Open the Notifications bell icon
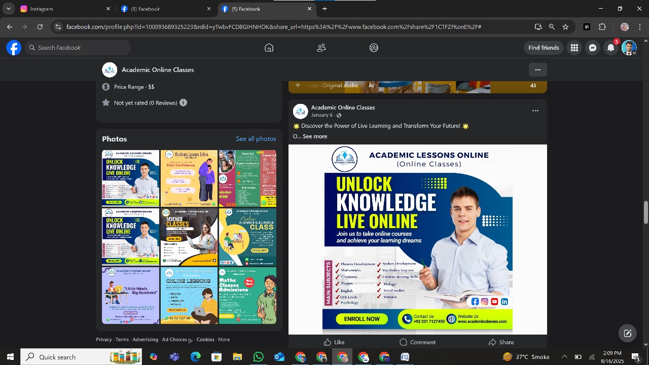The height and width of the screenshot is (365, 649). (x=611, y=48)
